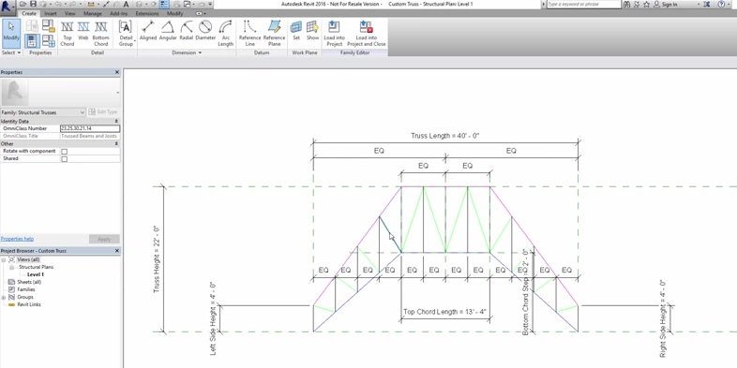Viewport: 737px width, 368px height.
Task: Collapse the Views (all) tree node
Action: [x=4, y=259]
